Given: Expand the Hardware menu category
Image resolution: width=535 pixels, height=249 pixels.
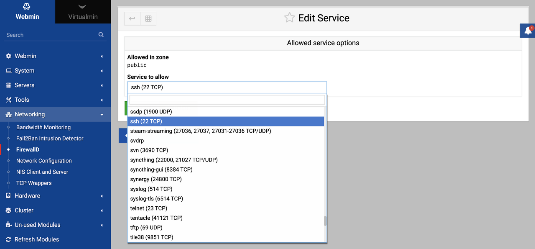Looking at the screenshot, I should pyautogui.click(x=55, y=195).
